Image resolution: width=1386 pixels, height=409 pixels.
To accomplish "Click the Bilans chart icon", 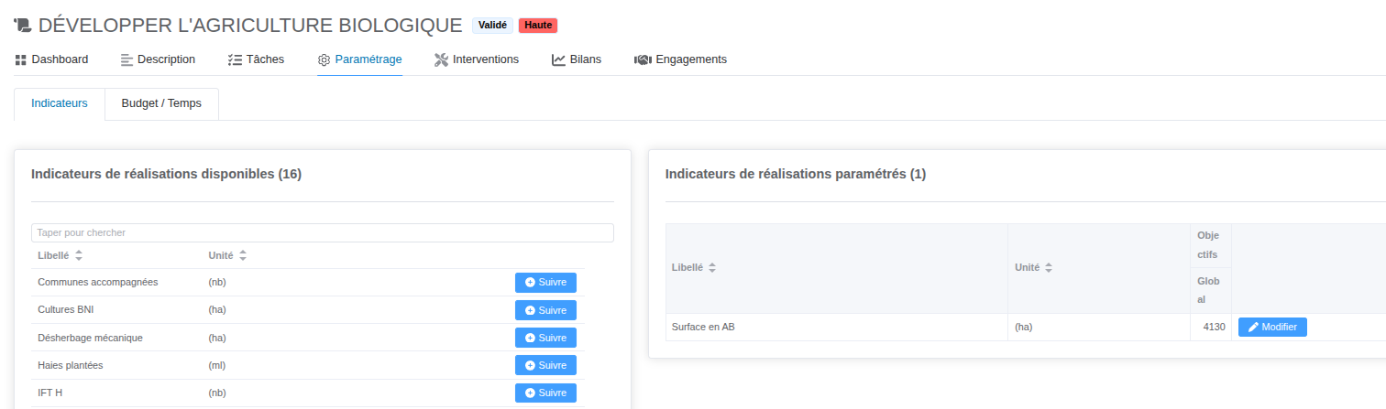I will tap(558, 59).
